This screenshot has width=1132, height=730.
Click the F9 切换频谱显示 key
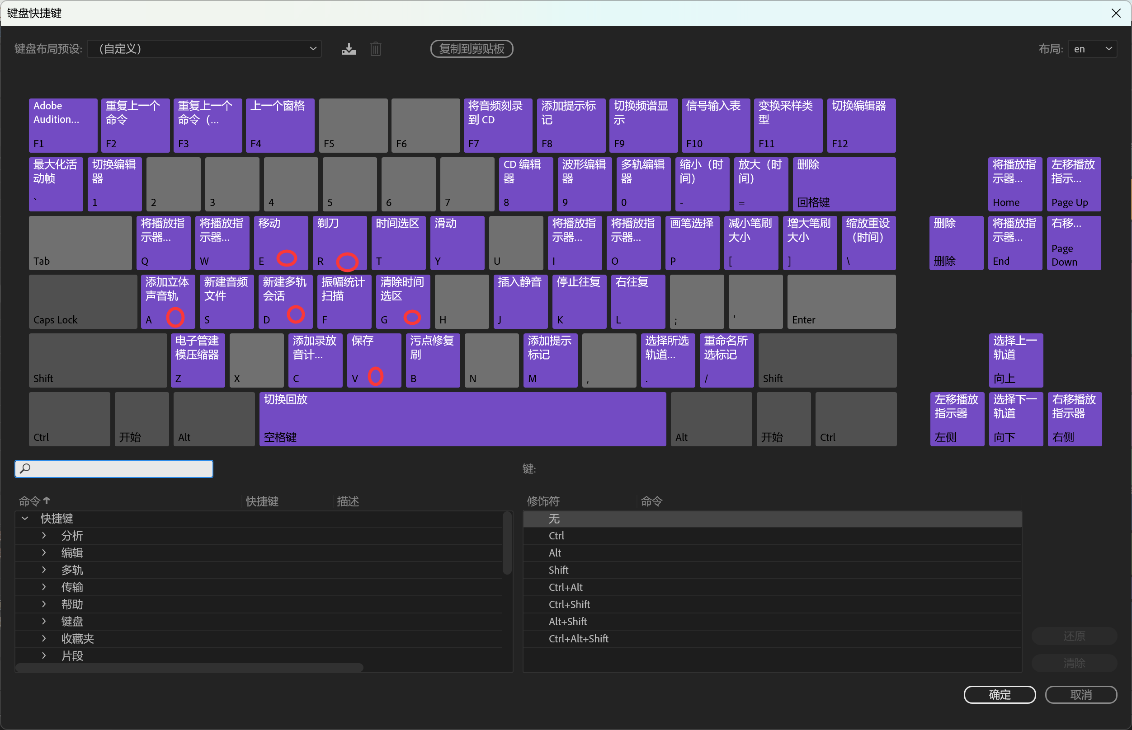pos(643,125)
